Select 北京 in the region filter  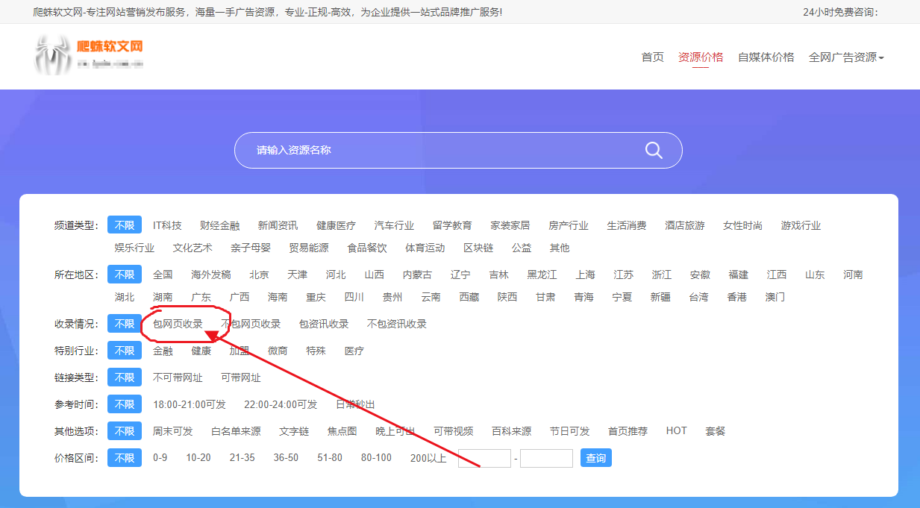click(x=259, y=274)
